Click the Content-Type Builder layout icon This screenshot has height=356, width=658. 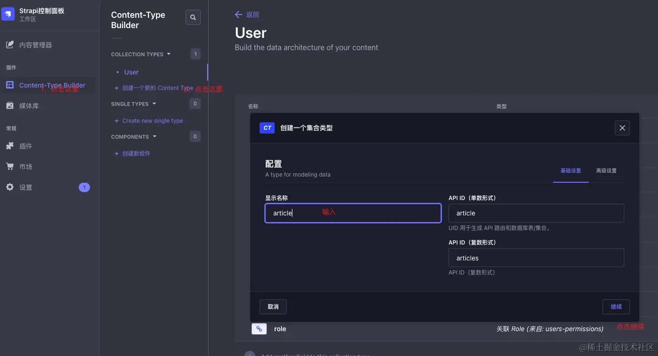(10, 85)
